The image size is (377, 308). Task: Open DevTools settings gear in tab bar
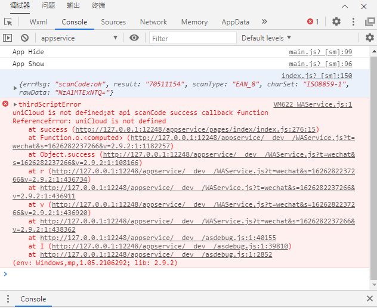tap(336, 22)
